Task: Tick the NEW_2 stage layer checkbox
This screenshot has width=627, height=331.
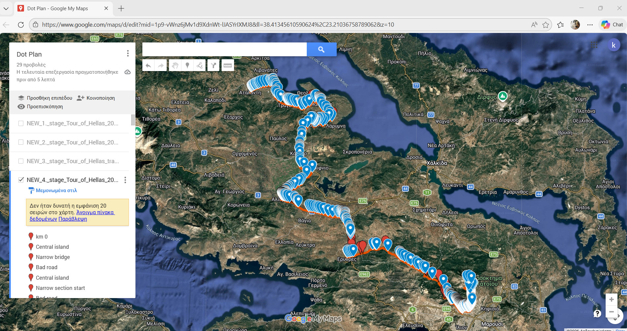Action: (21, 142)
